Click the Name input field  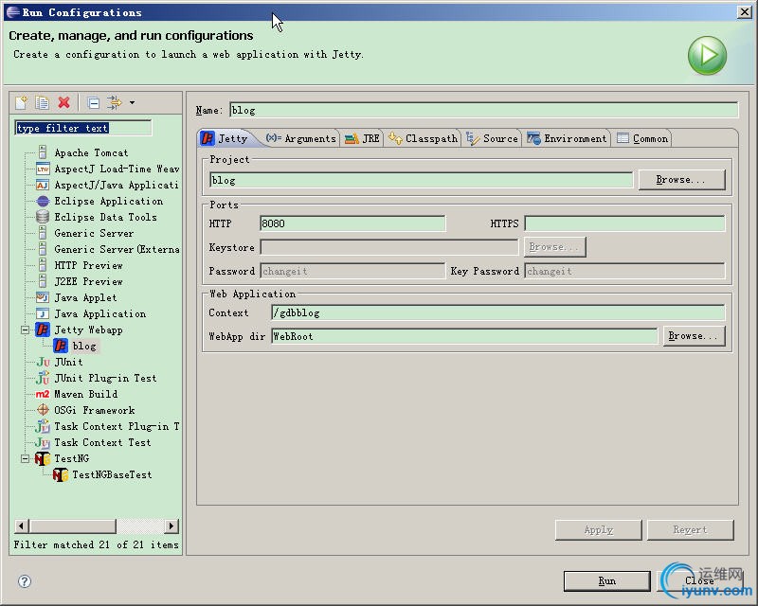(x=484, y=110)
